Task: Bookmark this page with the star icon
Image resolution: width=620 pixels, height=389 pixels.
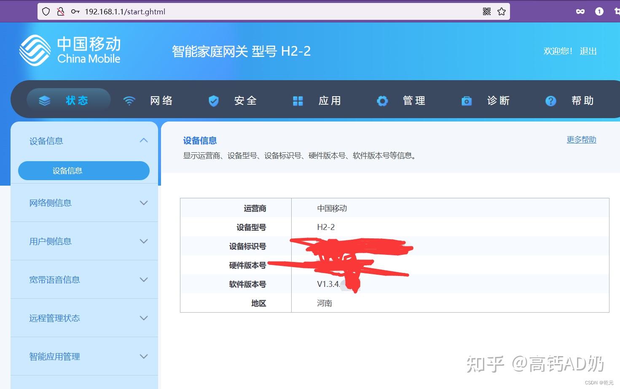Action: click(502, 11)
